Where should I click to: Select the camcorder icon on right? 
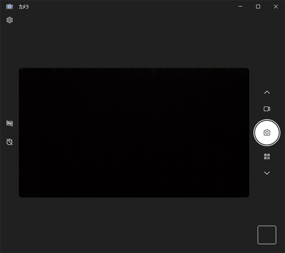pos(267,109)
